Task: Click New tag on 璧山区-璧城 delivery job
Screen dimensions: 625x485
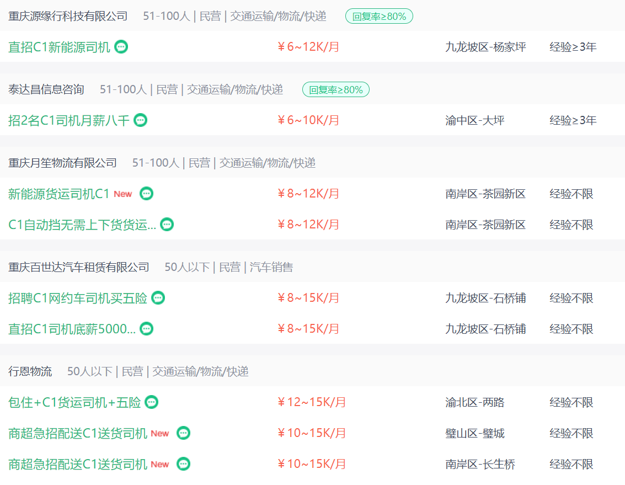Action: pos(160,433)
